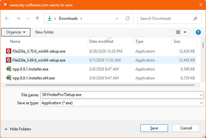Open the view options dropdown arrow
This screenshot has height=138, width=206.
tap(185, 32)
